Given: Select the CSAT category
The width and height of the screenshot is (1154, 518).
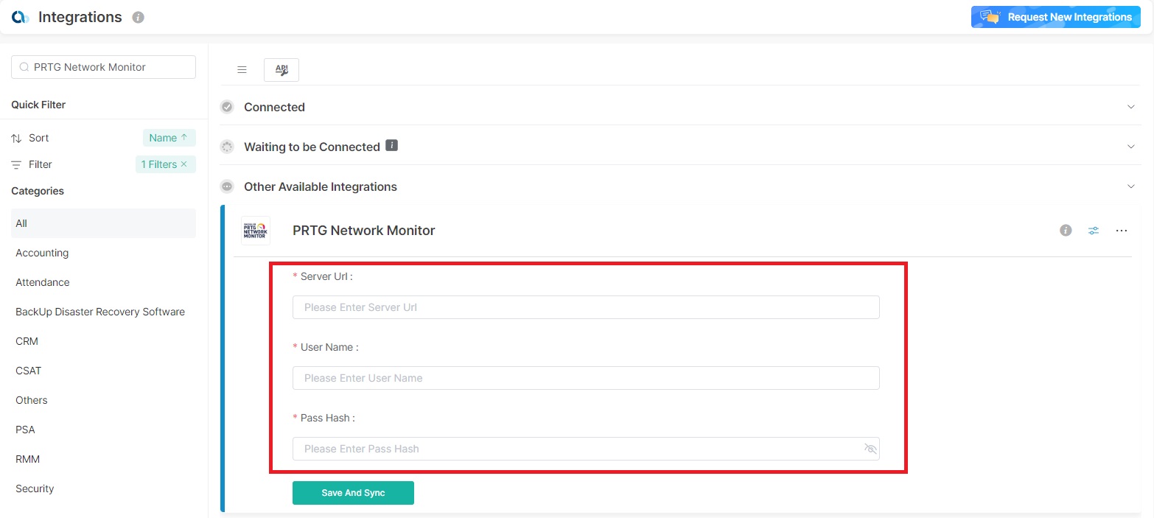Looking at the screenshot, I should coord(103,371).
